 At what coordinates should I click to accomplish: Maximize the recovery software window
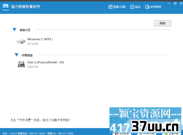pos(175,3)
